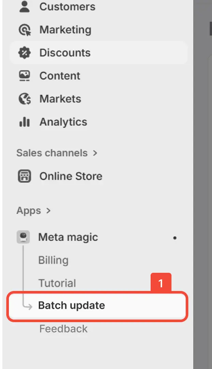
Task: Click the Meta magic notification dot
Action: coord(175,238)
